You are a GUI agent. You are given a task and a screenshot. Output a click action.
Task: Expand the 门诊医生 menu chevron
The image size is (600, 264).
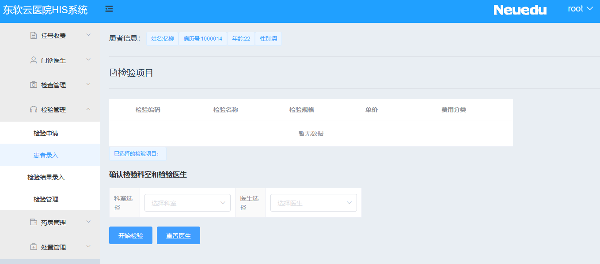[88, 59]
